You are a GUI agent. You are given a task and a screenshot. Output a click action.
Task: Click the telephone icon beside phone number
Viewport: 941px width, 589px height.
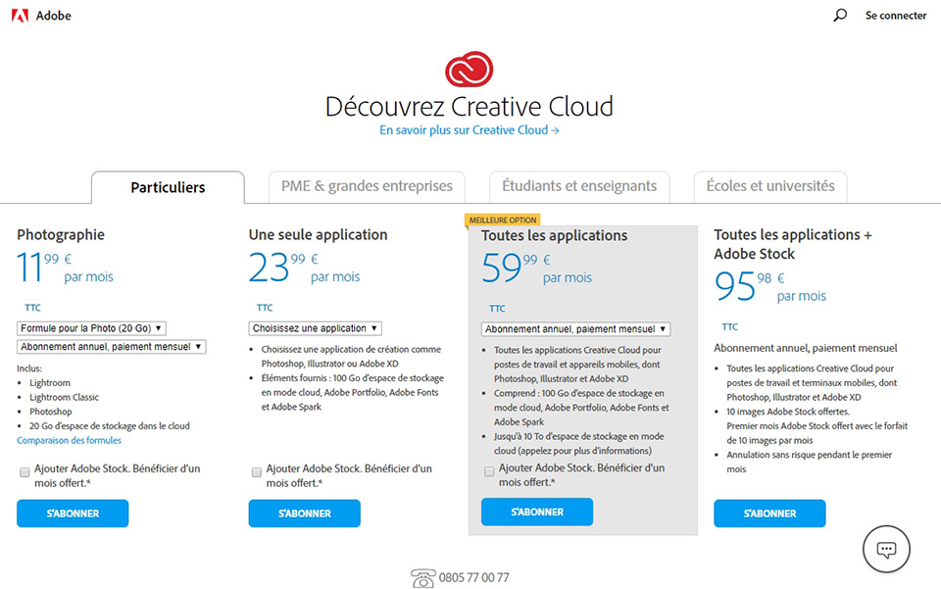pos(423,577)
